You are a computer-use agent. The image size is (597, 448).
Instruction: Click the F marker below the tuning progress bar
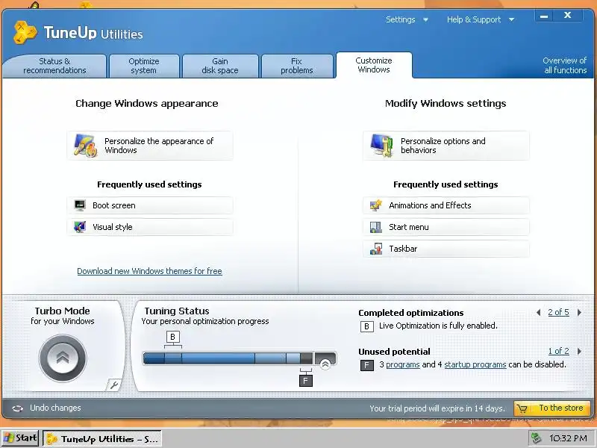pyautogui.click(x=306, y=381)
